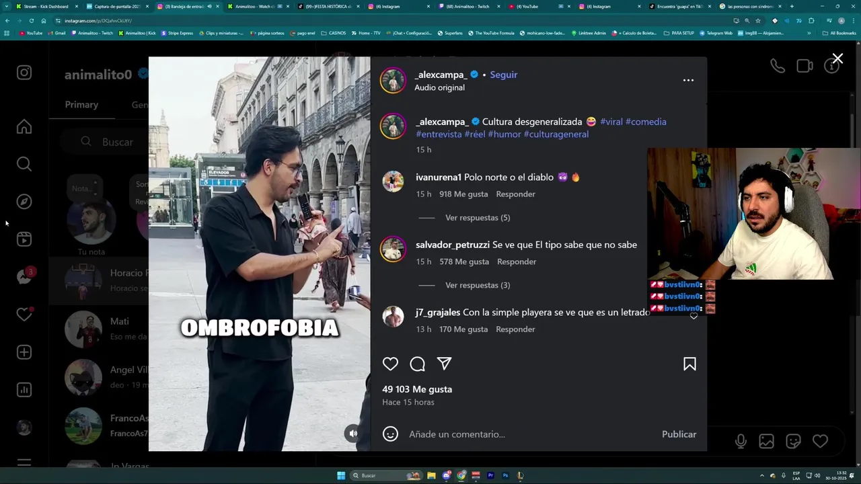Open the #entrevista hashtag
Viewport: 861px width, 484px height.
(x=439, y=134)
